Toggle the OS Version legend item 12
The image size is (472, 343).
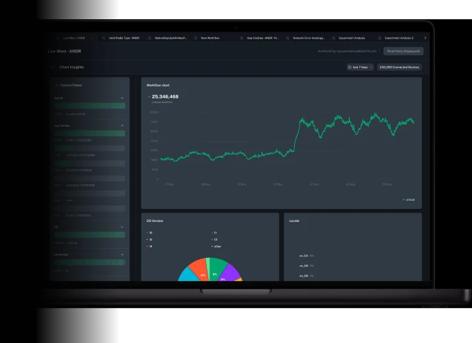coord(149,240)
